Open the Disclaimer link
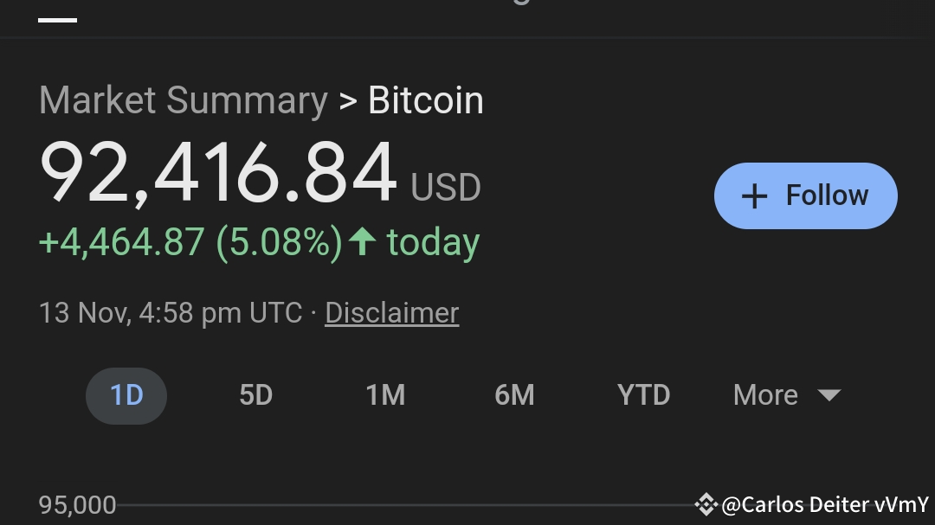 click(391, 313)
